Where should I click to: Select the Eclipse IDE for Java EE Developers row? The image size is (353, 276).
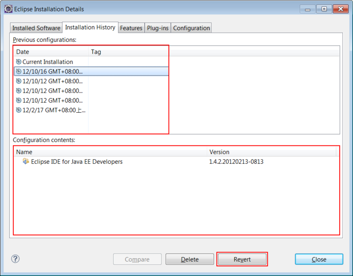(x=76, y=161)
